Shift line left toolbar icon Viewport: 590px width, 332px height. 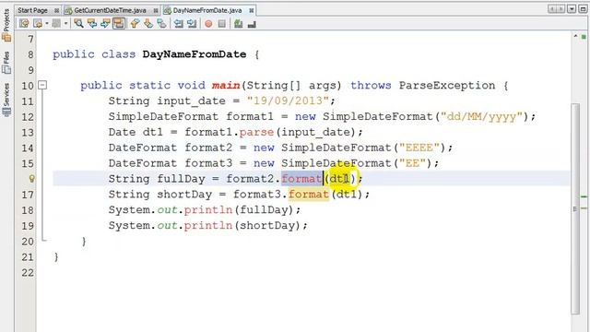pyautogui.click(x=178, y=24)
